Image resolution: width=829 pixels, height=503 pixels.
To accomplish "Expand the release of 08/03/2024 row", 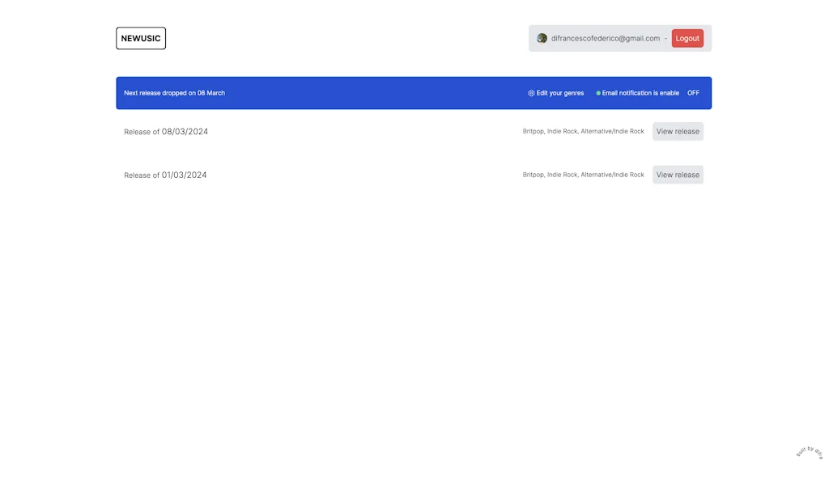I will pos(165,131).
